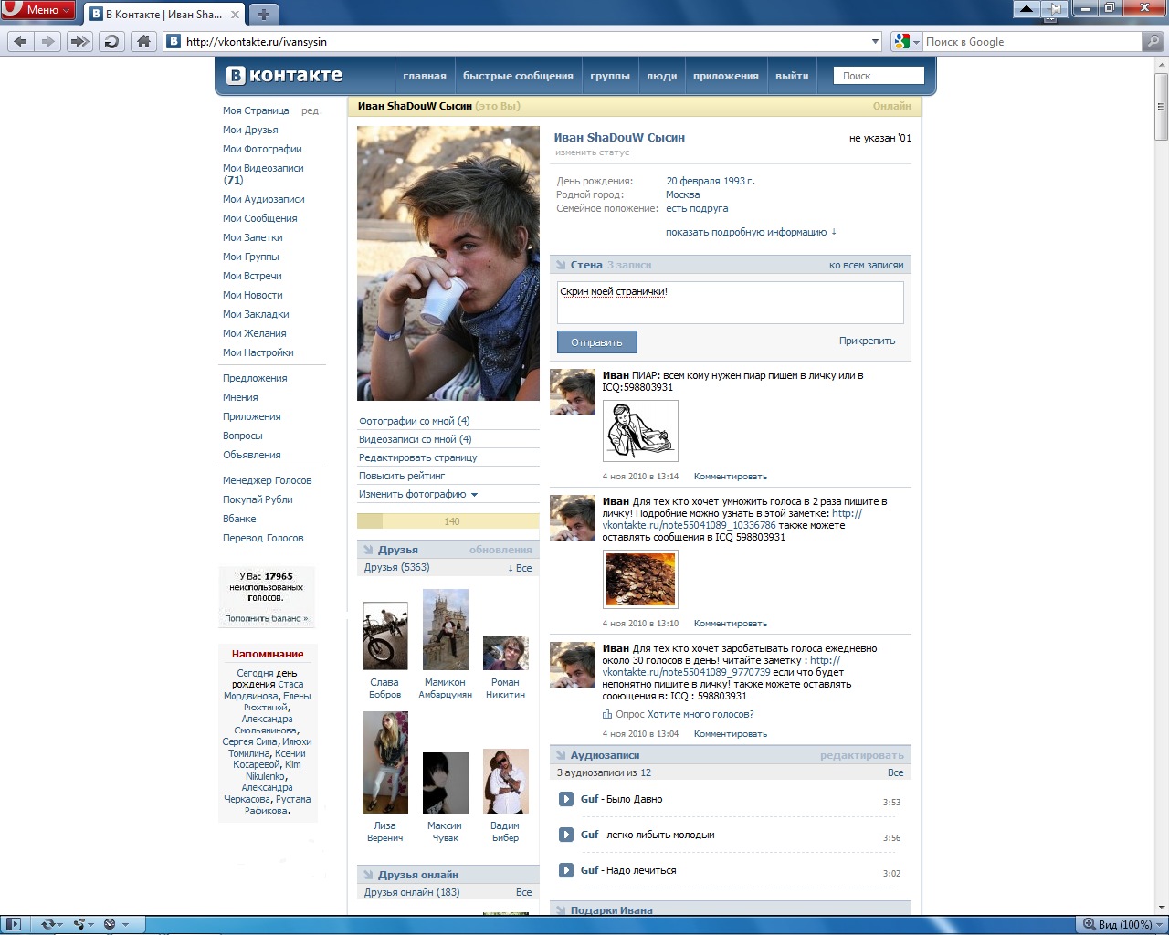Open Мои Аудиозаписи in left sidebar
The height and width of the screenshot is (935, 1169).
(x=263, y=199)
